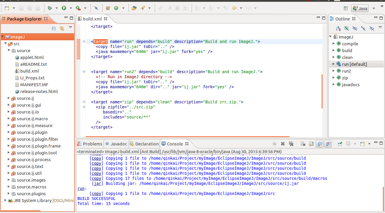The image size is (385, 213).
Task: Click the green Run button in toolbar
Action: (x=64, y=8)
